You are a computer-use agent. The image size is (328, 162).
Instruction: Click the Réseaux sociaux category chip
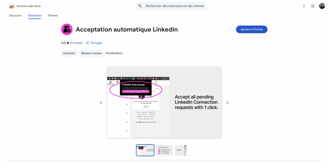point(91,53)
